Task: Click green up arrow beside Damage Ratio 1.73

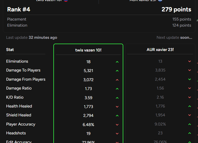Action: [x=117, y=89]
